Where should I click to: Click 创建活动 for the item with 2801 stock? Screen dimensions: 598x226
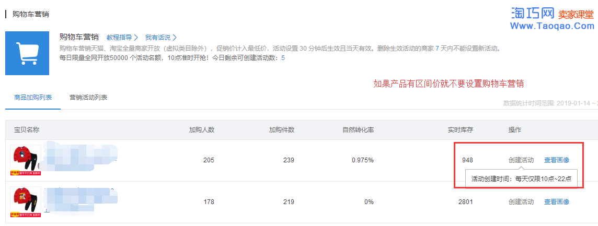pos(521,202)
